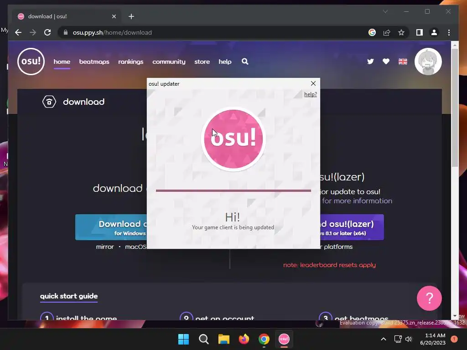Open the macOS download link

(x=136, y=247)
